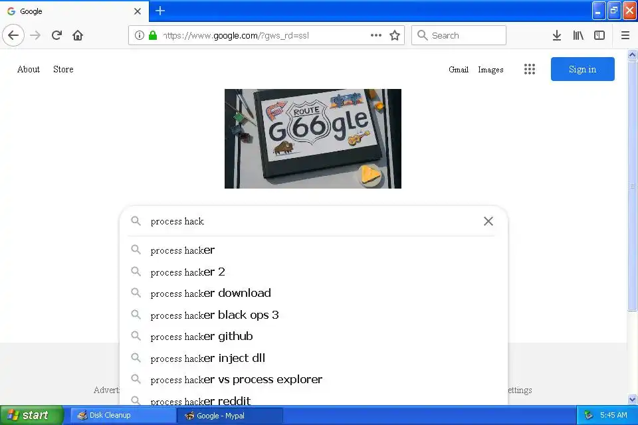The height and width of the screenshot is (425, 638).
Task: Select suggestion "process hacker github"
Action: pos(313,336)
